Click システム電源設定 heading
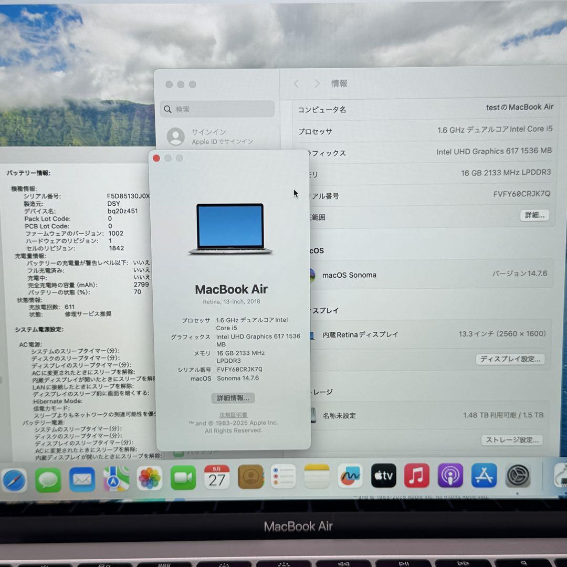The width and height of the screenshot is (567, 567). click(39, 329)
